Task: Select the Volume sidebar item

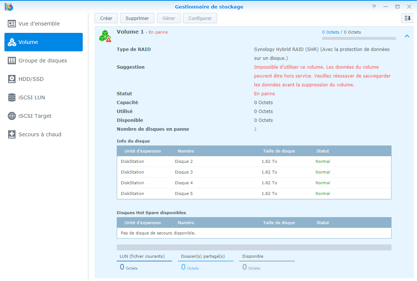Action: pos(44,42)
